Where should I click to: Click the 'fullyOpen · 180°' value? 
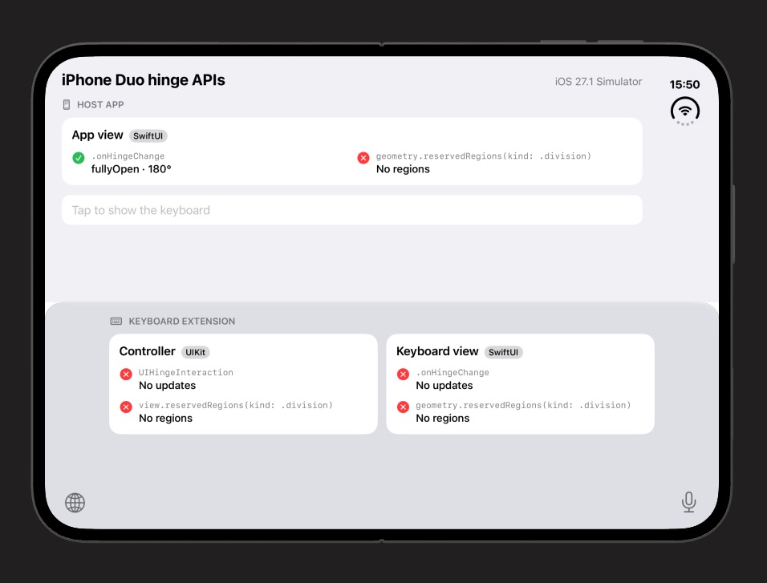point(131,169)
